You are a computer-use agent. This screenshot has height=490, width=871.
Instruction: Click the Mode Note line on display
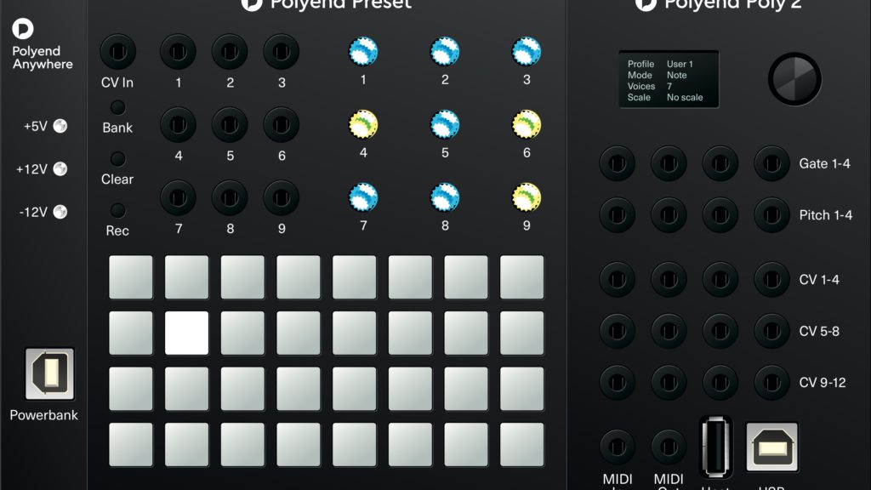click(x=658, y=75)
